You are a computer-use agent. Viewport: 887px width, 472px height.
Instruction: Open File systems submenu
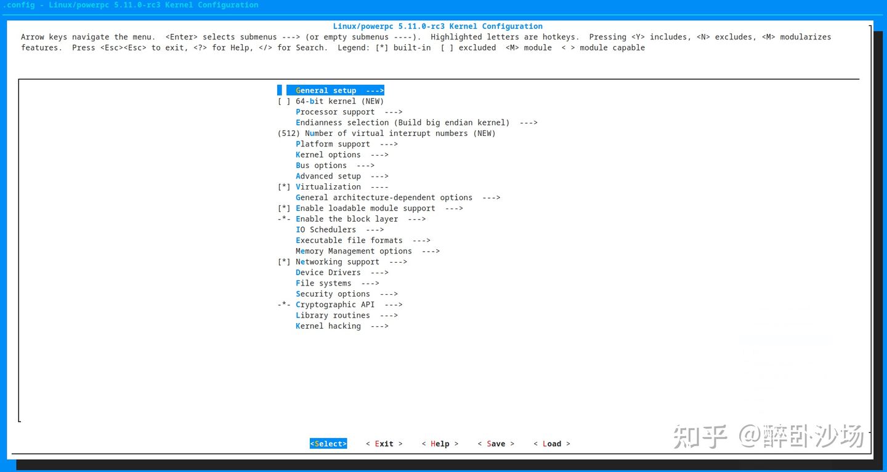point(338,283)
